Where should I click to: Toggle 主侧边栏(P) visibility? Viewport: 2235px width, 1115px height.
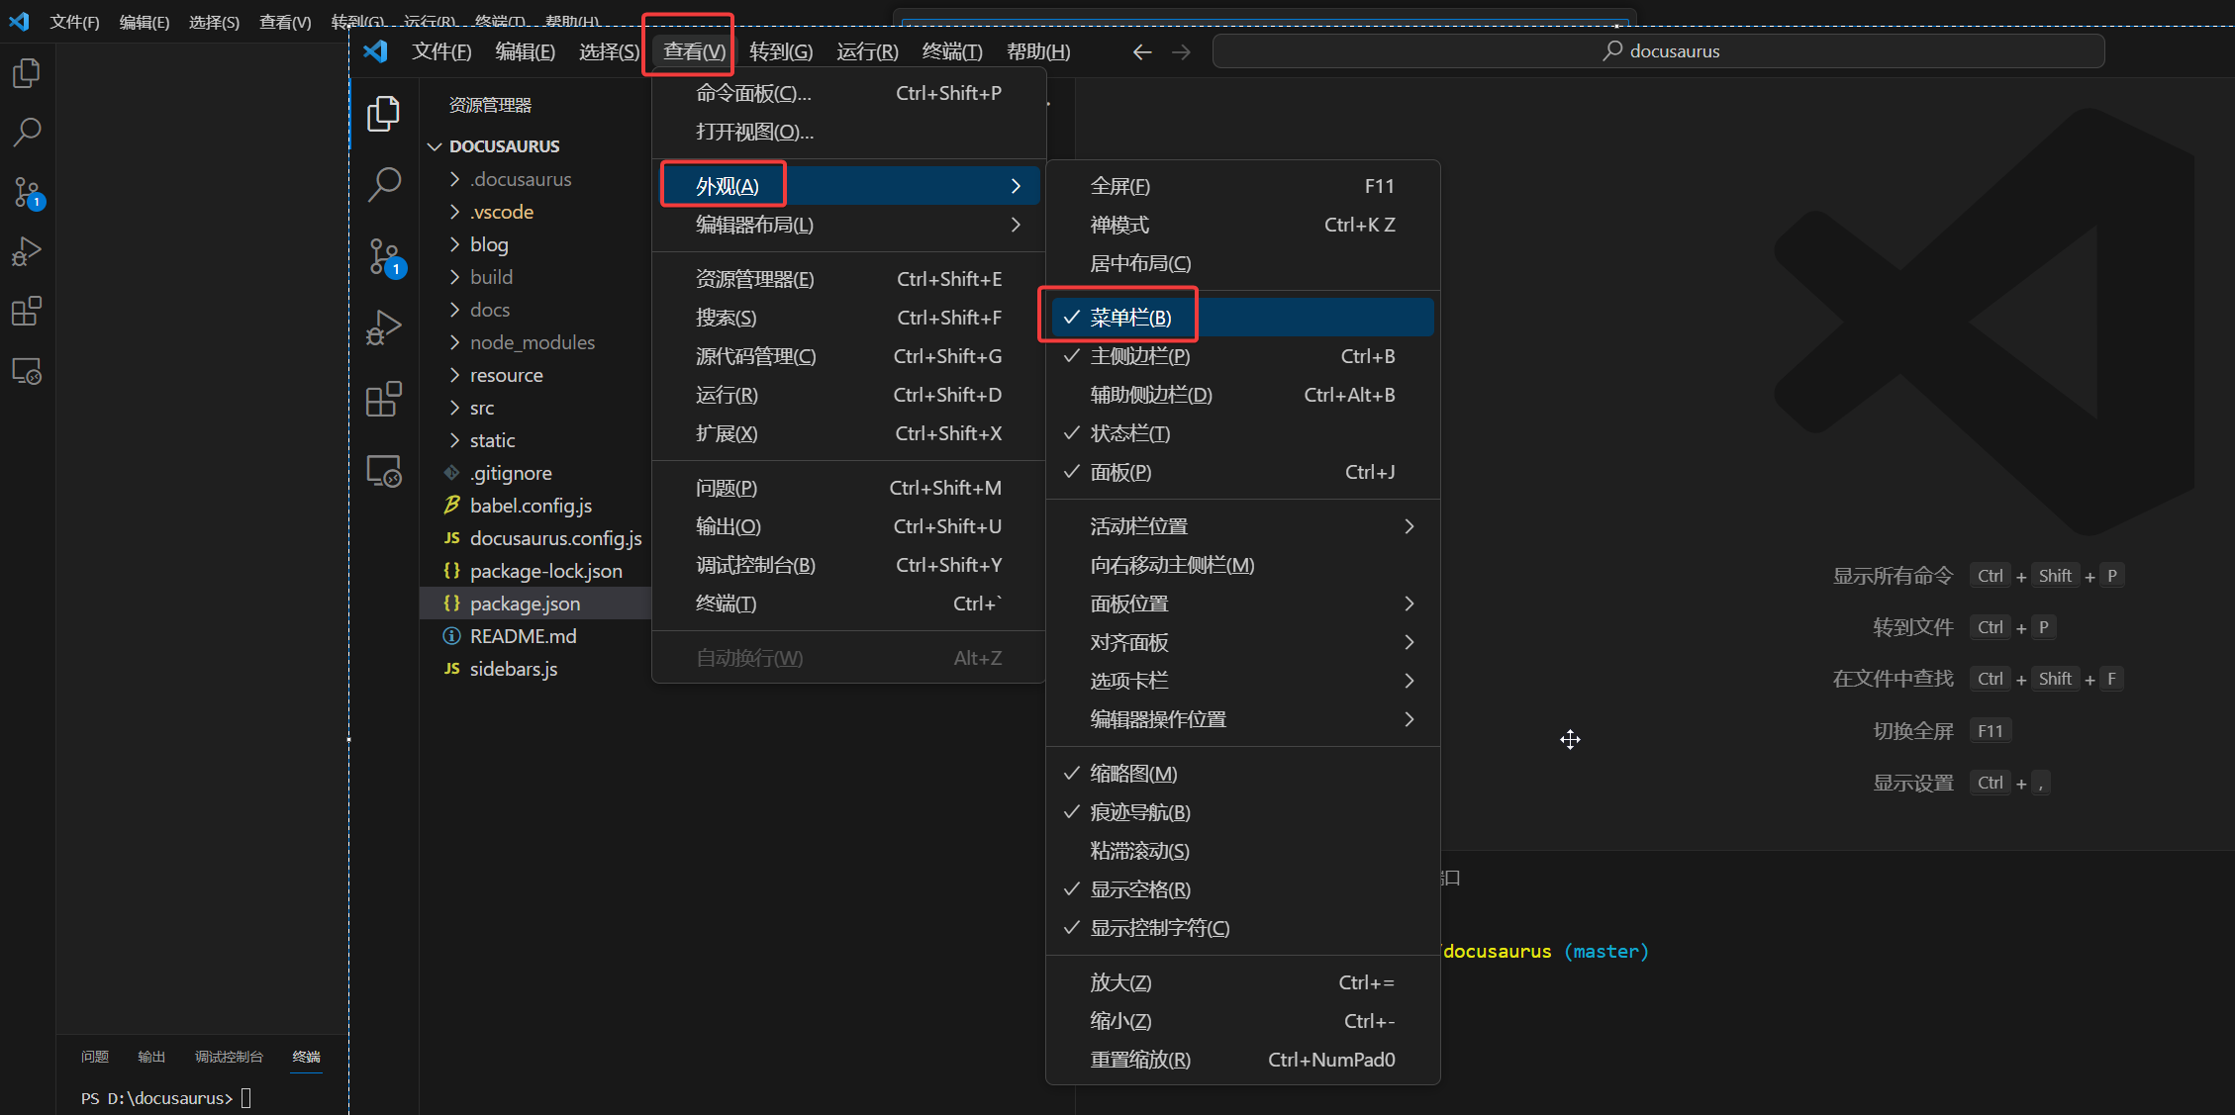pos(1242,356)
